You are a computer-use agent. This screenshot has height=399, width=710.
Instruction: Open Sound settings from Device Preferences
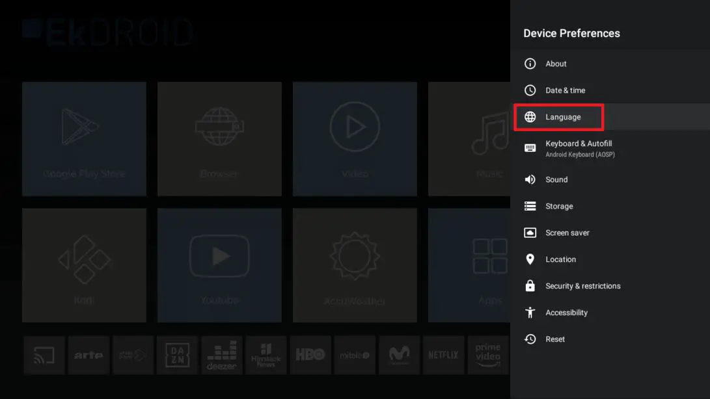click(556, 179)
